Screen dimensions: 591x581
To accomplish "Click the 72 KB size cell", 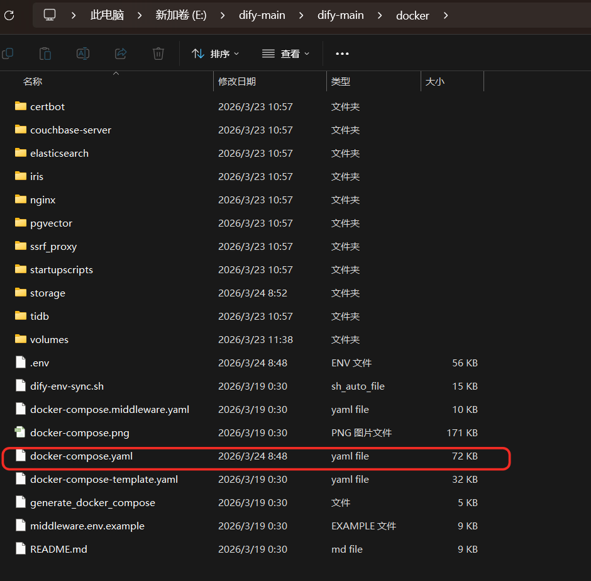I will (465, 456).
